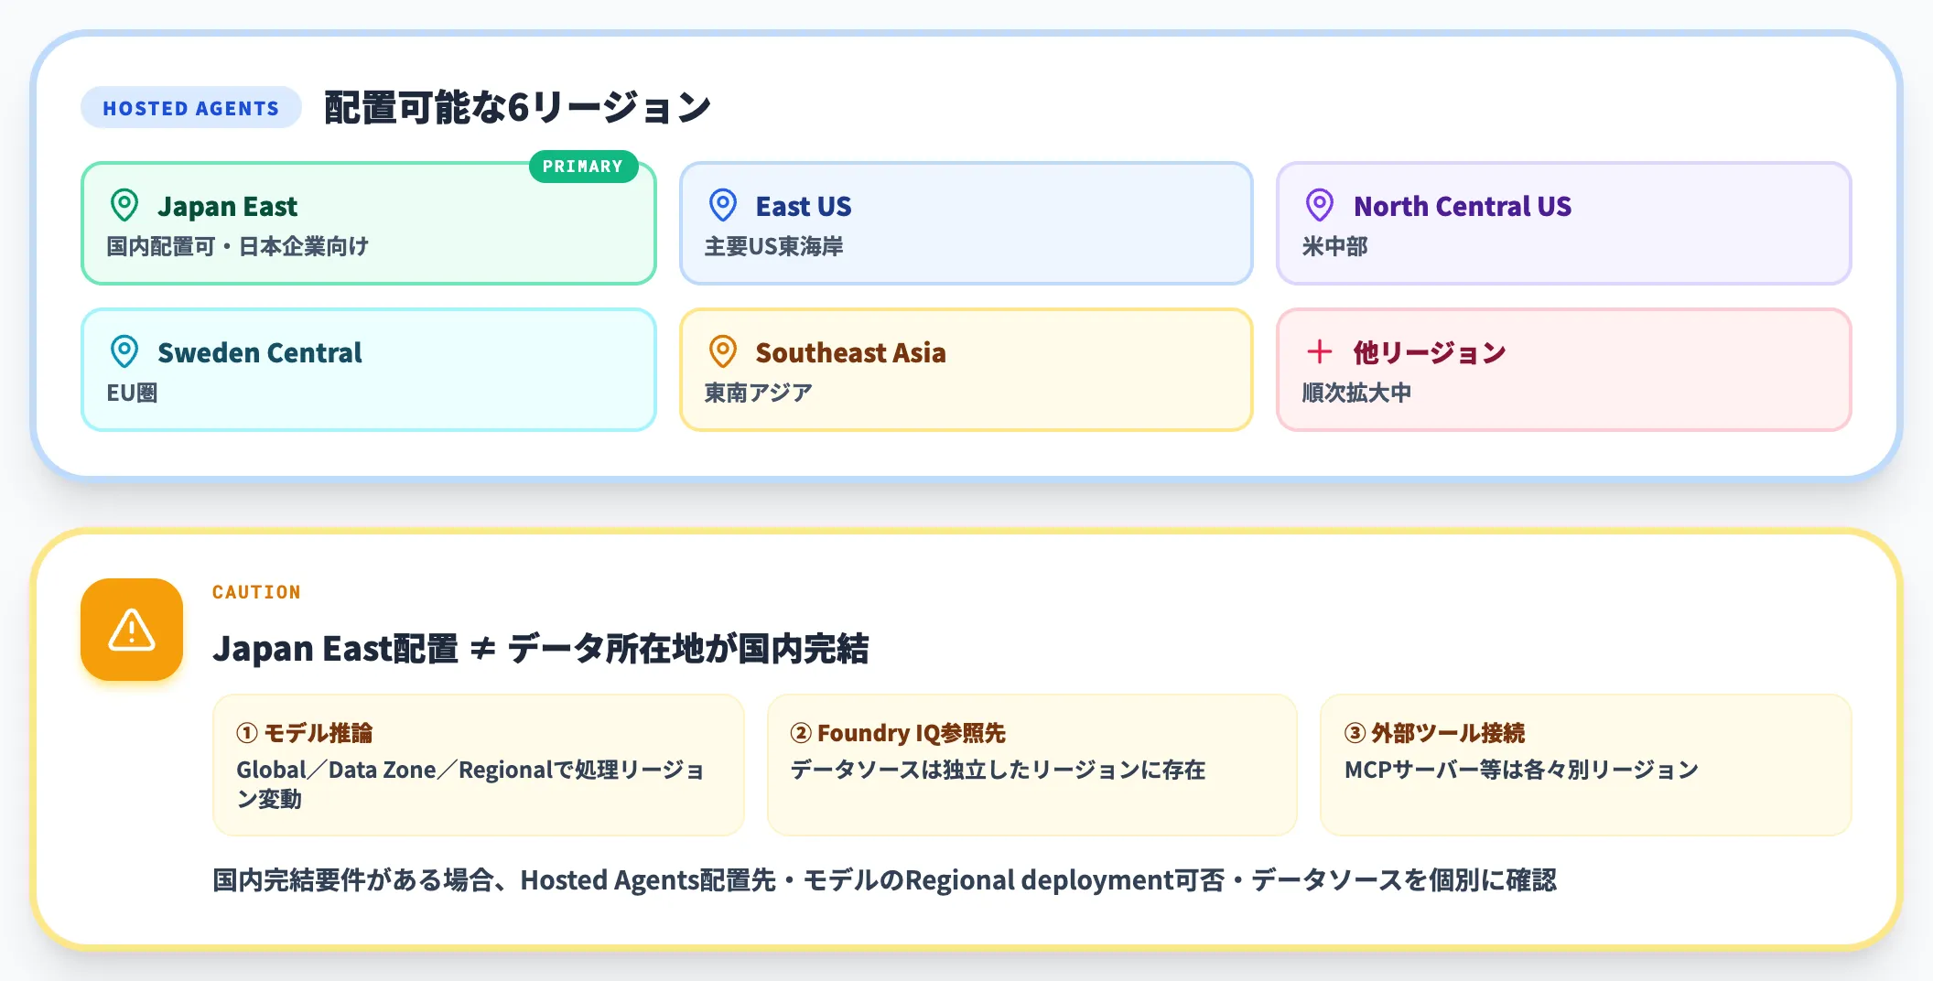Image resolution: width=1933 pixels, height=981 pixels.
Task: Click the ③ 外部ツール接続 heading
Action: 1434,733
